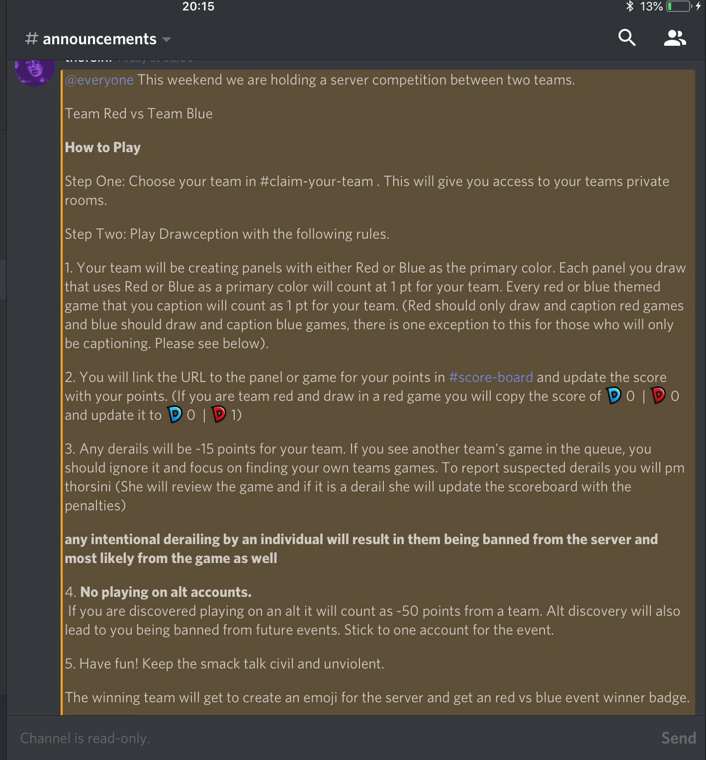The width and height of the screenshot is (706, 760).
Task: Expand the announcements channel dropdown arrow
Action: pyautogui.click(x=167, y=39)
